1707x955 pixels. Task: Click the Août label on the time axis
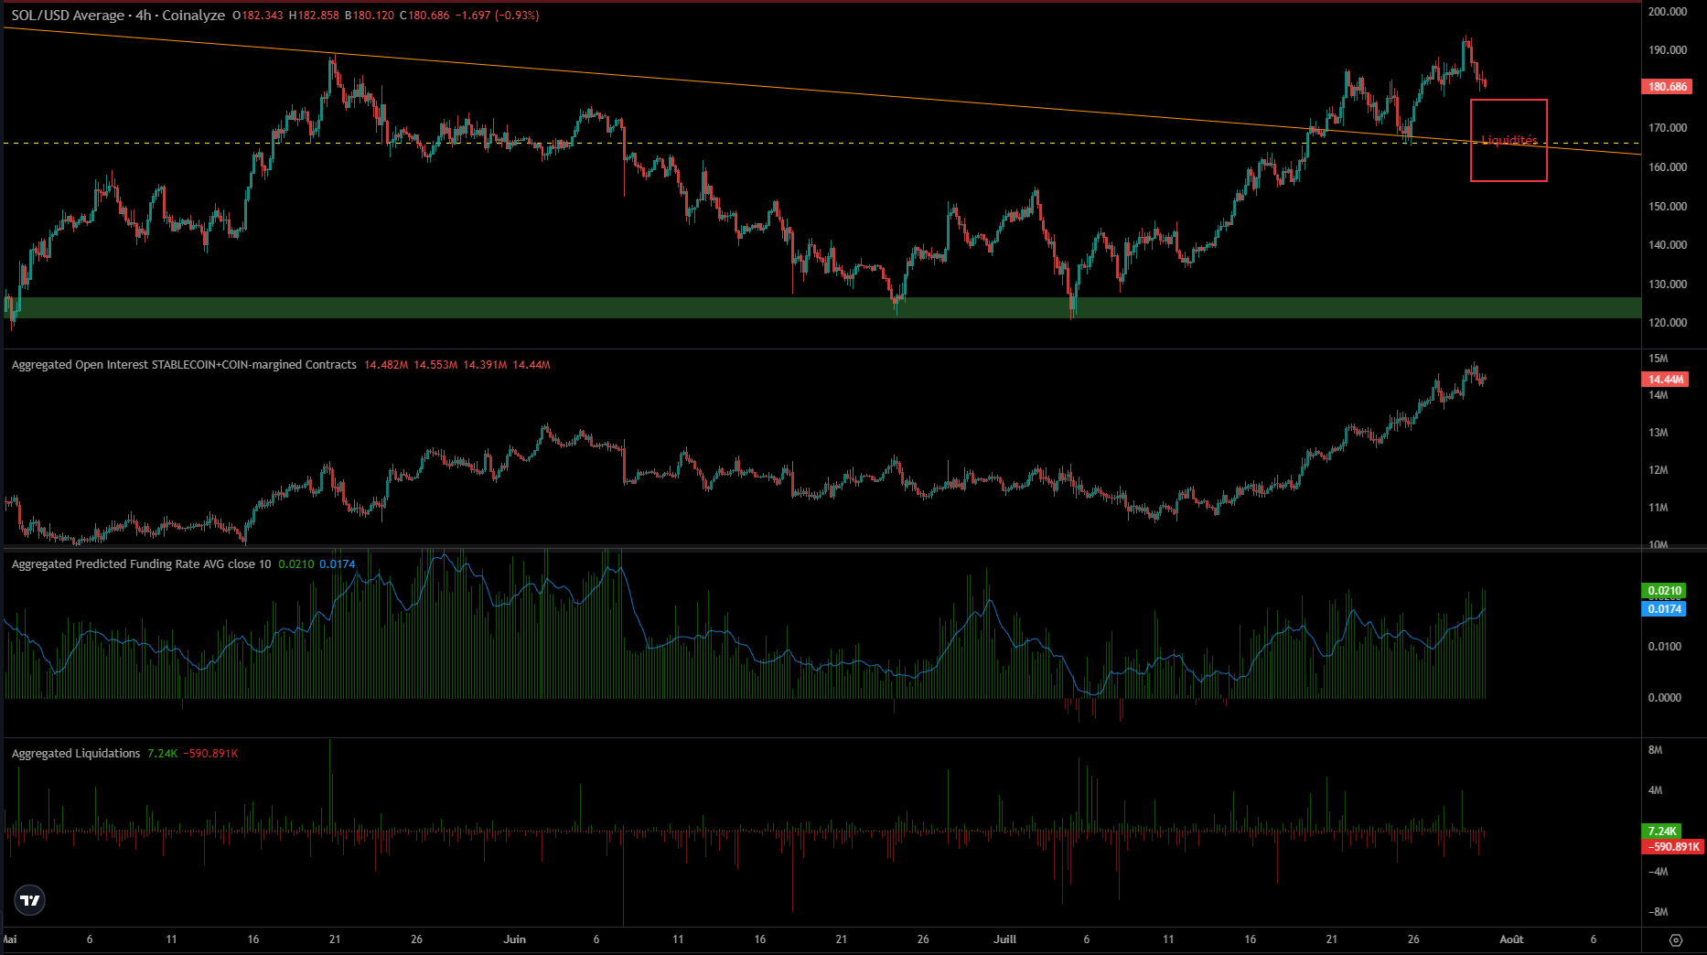(x=1511, y=939)
